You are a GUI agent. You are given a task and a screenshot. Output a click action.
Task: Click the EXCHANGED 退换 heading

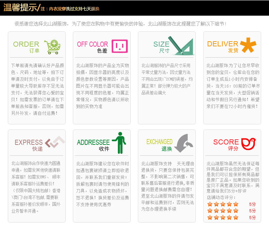coord(159,145)
